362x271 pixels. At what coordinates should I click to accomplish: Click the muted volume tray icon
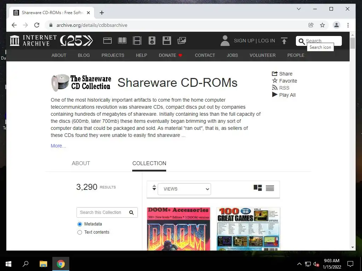[x=316, y=264]
